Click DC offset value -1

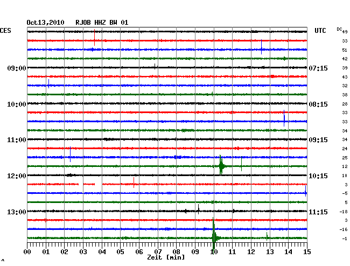(x=345, y=239)
